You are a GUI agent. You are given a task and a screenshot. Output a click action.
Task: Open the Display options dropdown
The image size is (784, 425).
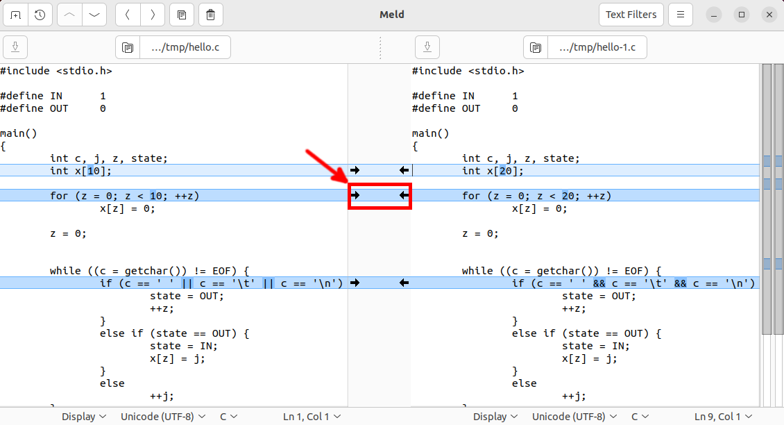(83, 416)
